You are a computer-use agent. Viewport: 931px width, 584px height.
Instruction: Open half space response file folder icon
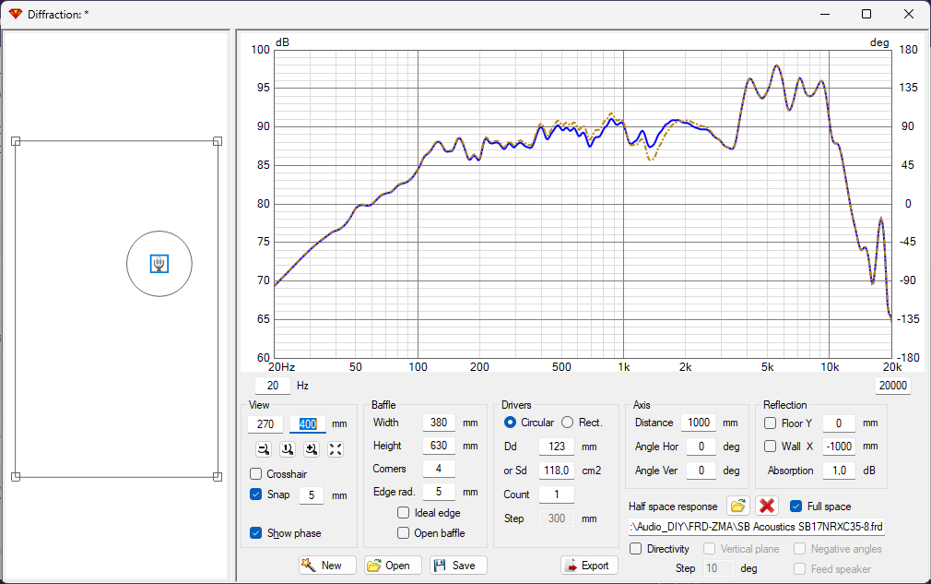[x=737, y=507]
